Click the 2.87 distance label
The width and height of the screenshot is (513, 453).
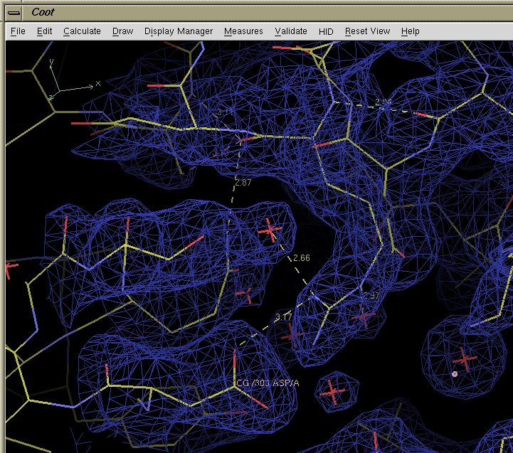243,183
